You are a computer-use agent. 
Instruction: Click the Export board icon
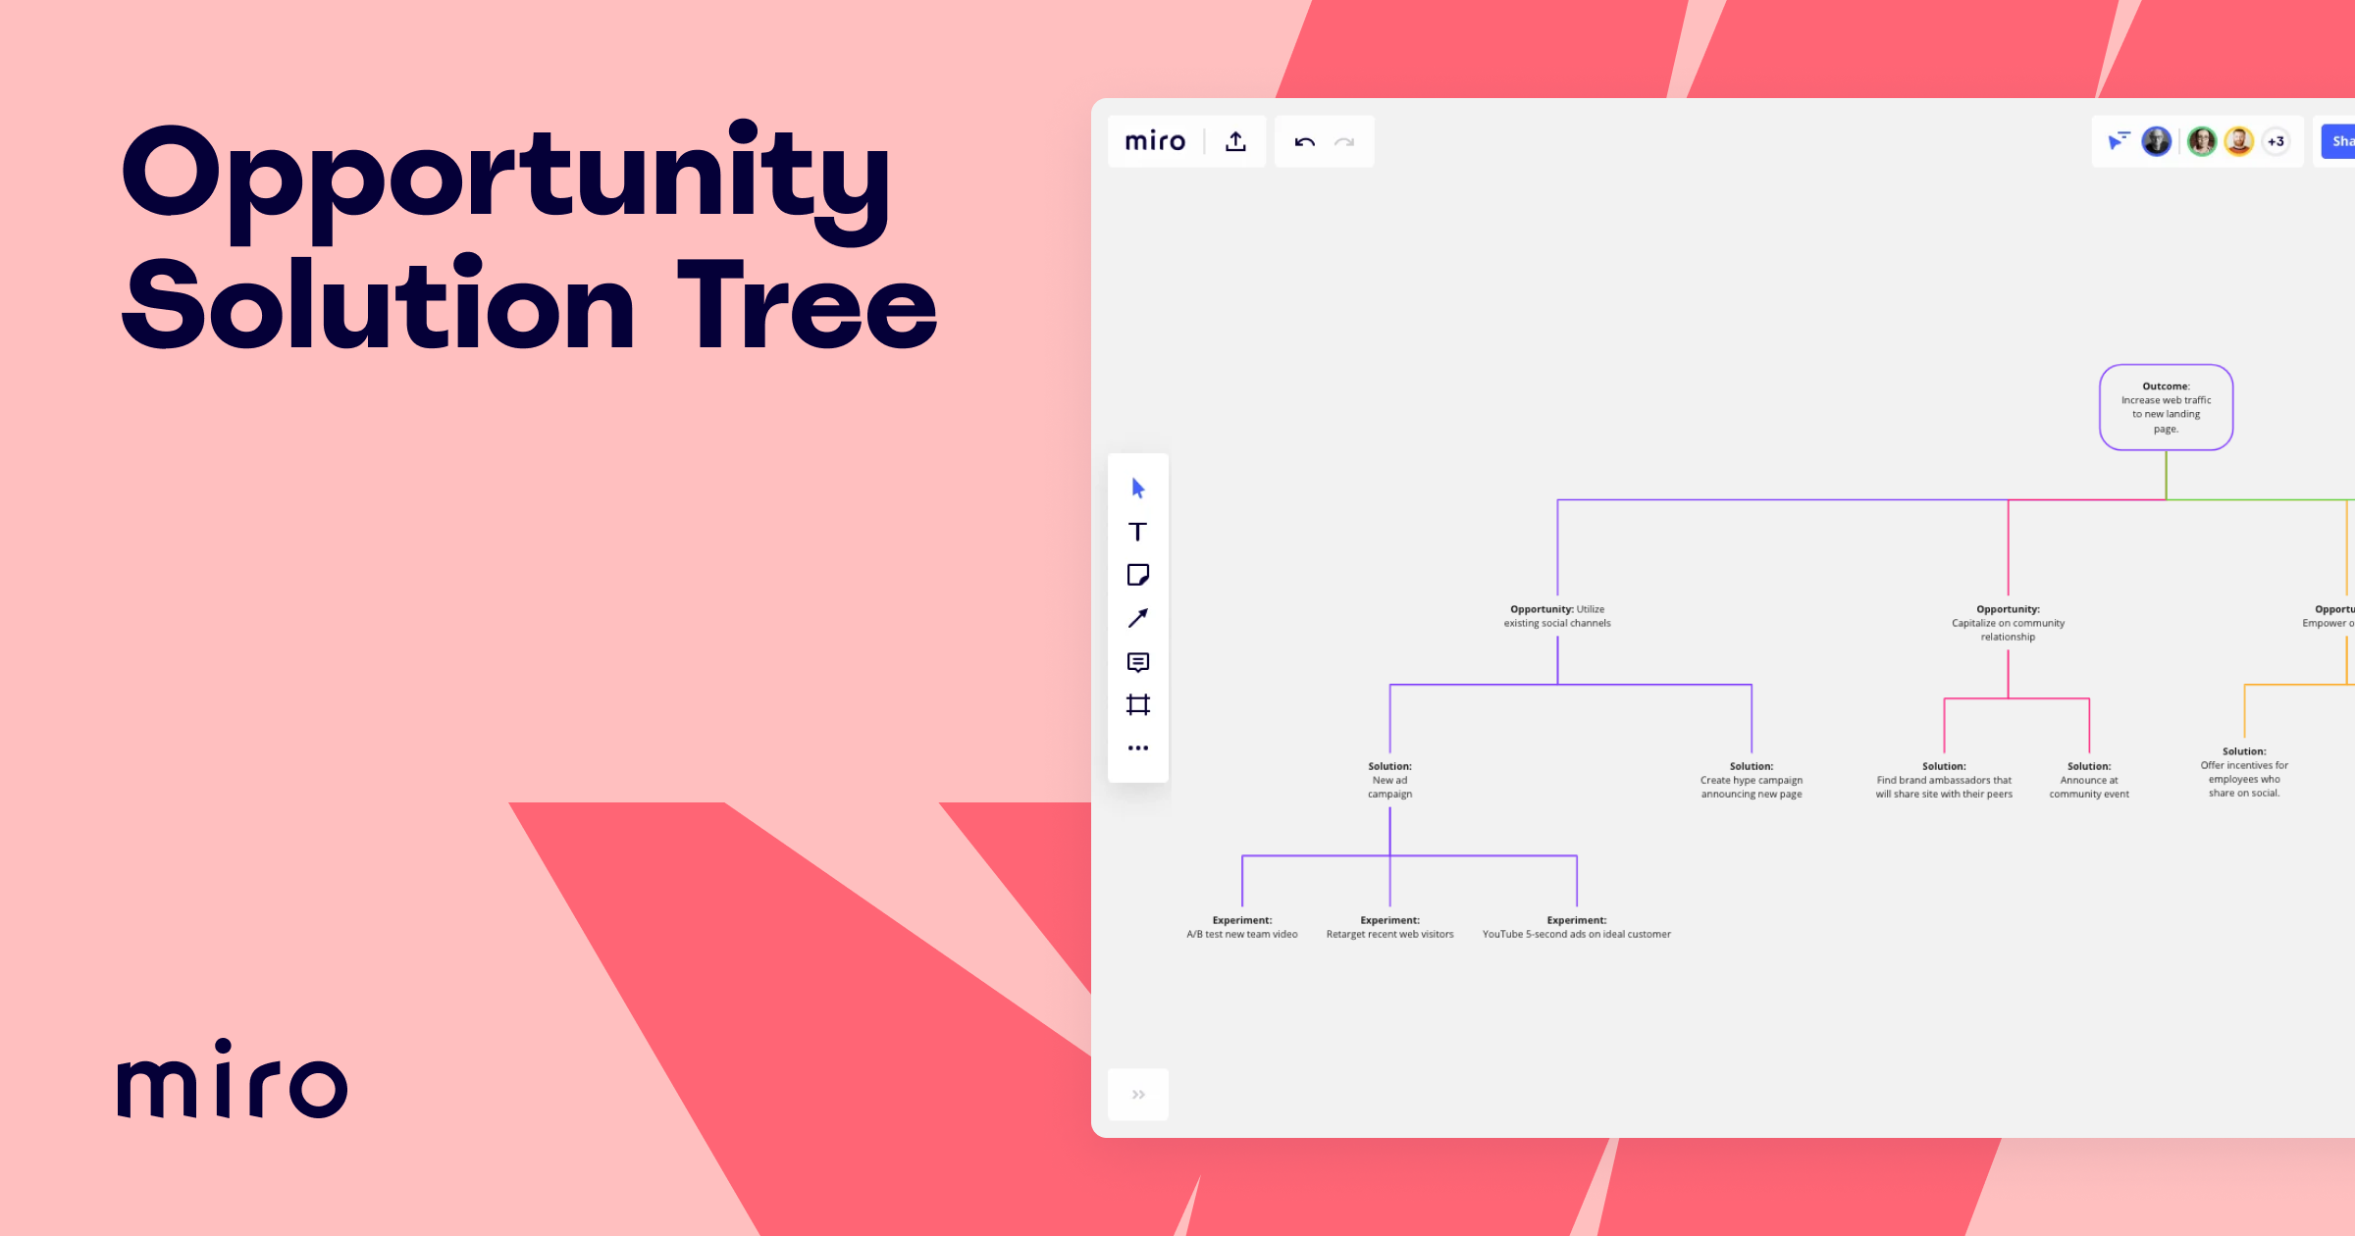point(1234,140)
